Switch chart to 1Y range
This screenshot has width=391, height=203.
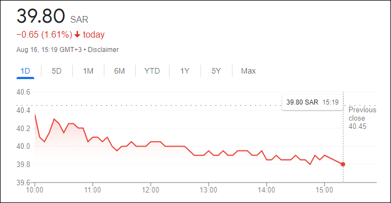click(185, 71)
